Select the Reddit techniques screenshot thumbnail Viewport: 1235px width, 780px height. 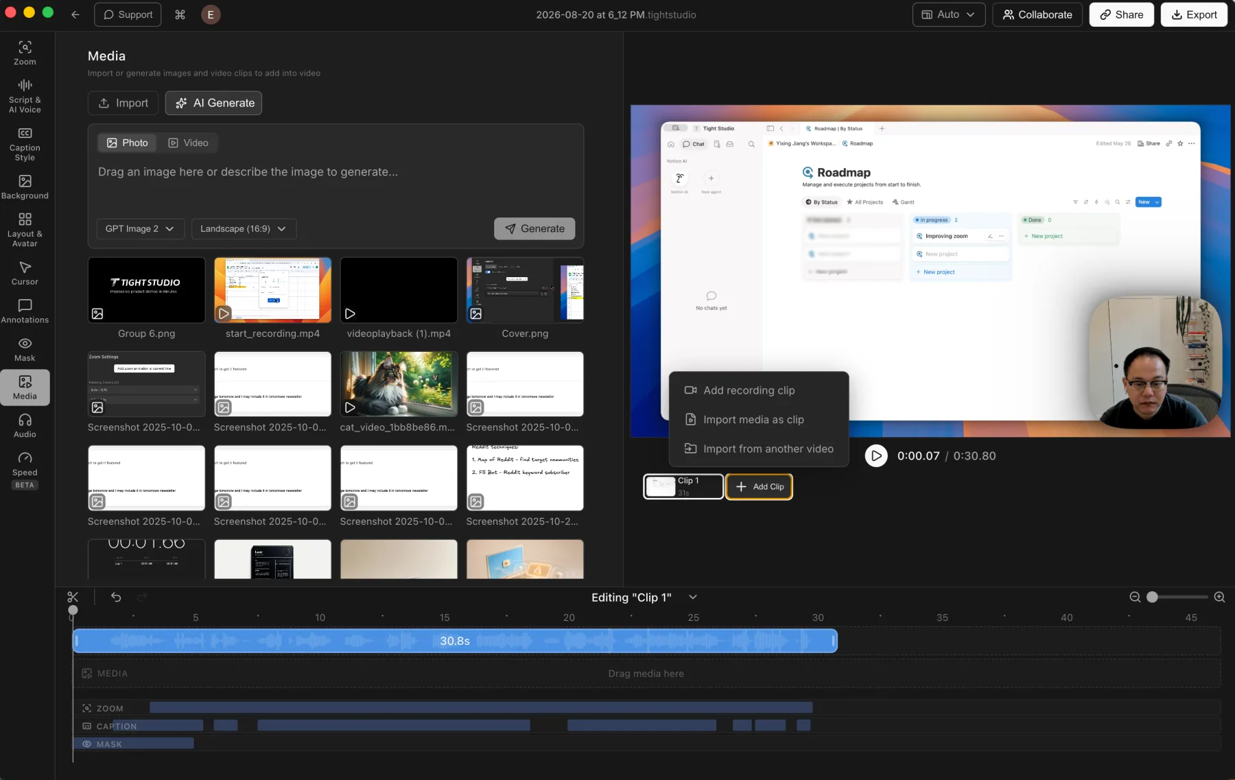(525, 478)
